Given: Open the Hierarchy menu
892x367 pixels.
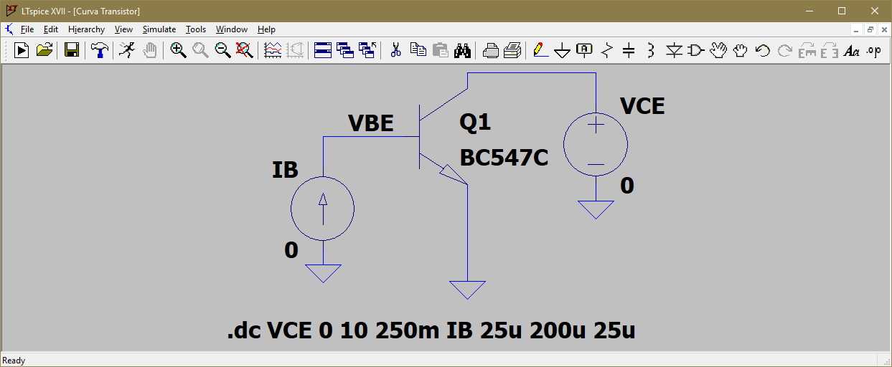Looking at the screenshot, I should [86, 29].
